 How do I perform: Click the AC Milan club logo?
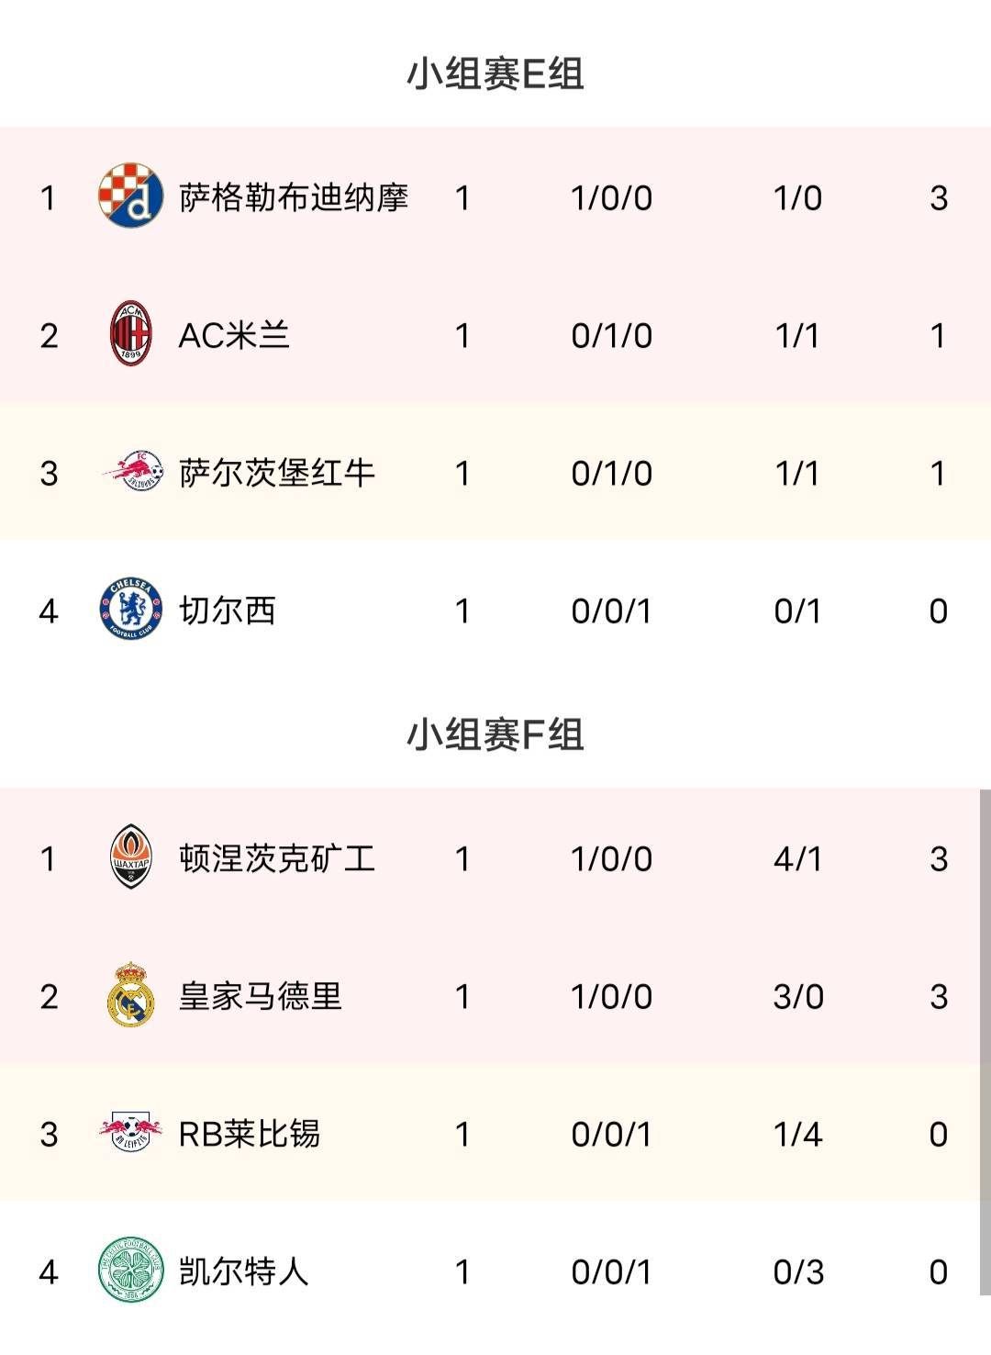[x=131, y=334]
